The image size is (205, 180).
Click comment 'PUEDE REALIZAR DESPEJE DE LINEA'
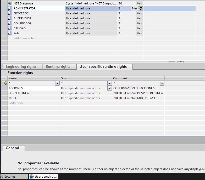pos(138,93)
